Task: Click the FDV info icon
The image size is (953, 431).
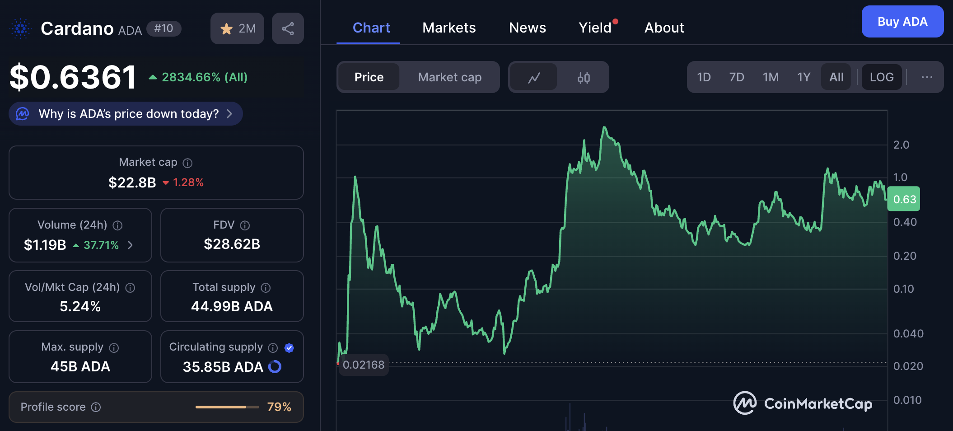Action: 245,225
